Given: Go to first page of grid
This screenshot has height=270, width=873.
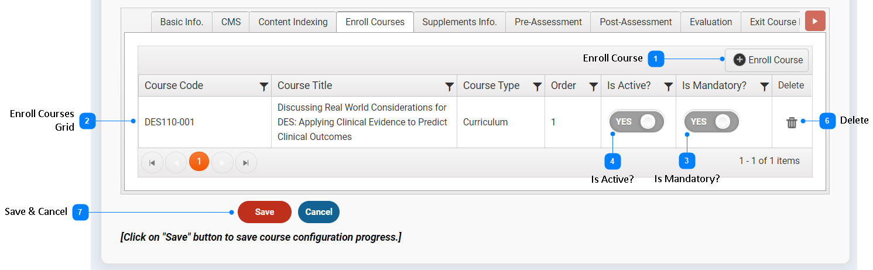Looking at the screenshot, I should [152, 163].
